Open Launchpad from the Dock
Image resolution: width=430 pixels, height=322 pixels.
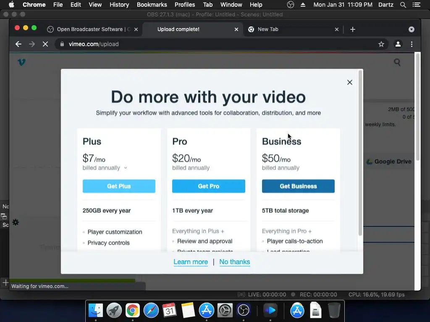point(114,310)
